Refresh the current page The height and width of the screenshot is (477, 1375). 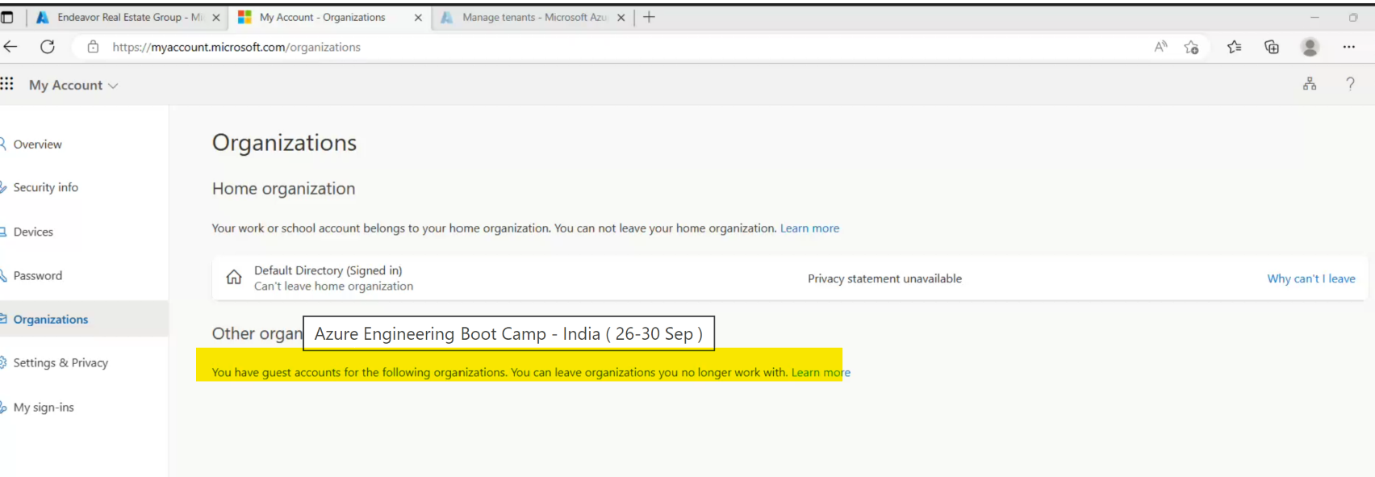pos(48,47)
